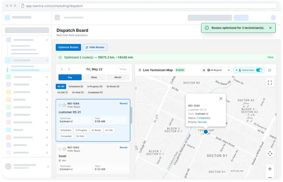
Task: Click the Optimize Routes button
Action: point(68,47)
